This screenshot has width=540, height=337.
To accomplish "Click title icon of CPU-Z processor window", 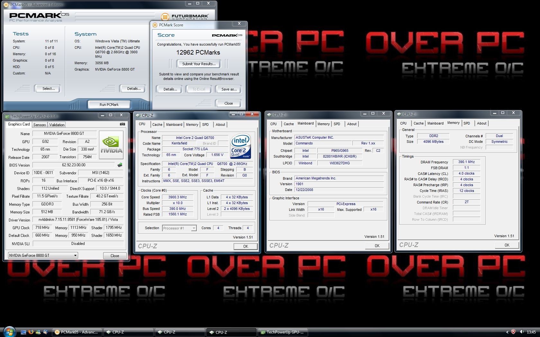I will (138, 115).
